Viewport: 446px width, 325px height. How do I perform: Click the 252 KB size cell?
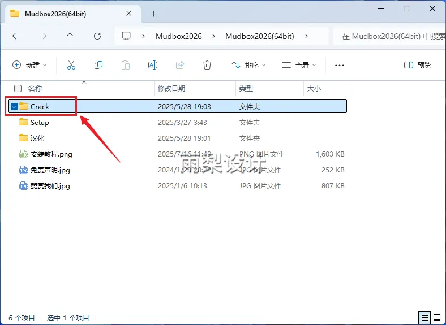point(333,170)
